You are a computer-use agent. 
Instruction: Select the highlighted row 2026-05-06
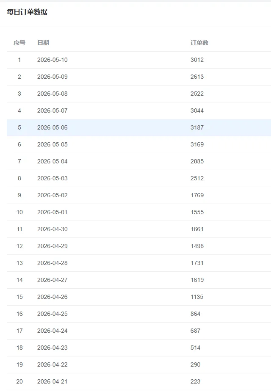tap(139, 127)
